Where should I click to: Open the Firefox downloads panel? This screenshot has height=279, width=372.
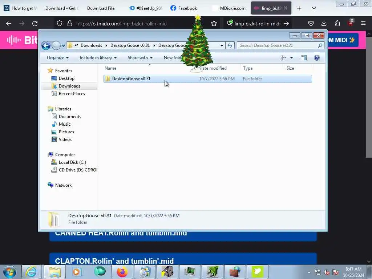(x=324, y=24)
